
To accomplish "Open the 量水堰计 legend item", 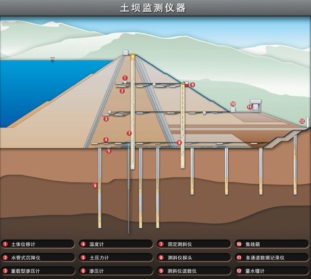I will click(272, 271).
